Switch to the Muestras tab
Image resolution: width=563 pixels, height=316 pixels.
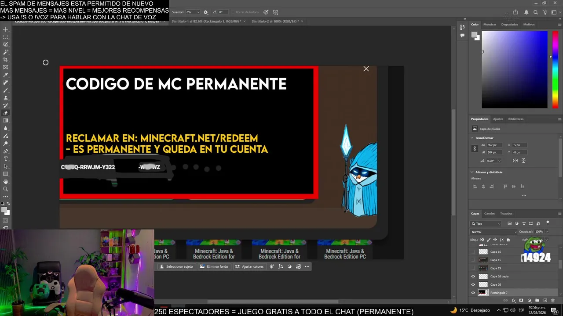(490, 25)
